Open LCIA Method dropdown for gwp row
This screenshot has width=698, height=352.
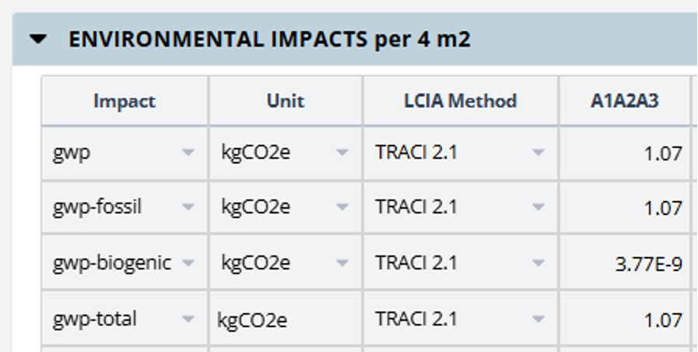pos(538,153)
